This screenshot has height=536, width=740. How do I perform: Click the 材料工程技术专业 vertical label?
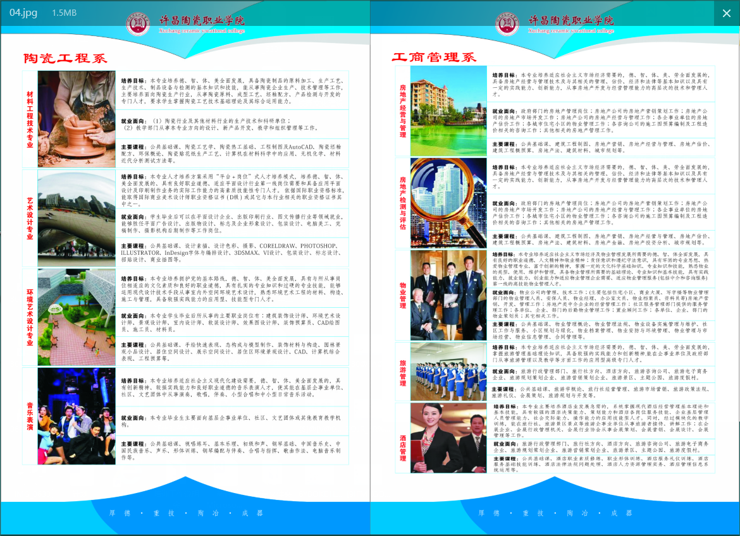pyautogui.click(x=30, y=118)
